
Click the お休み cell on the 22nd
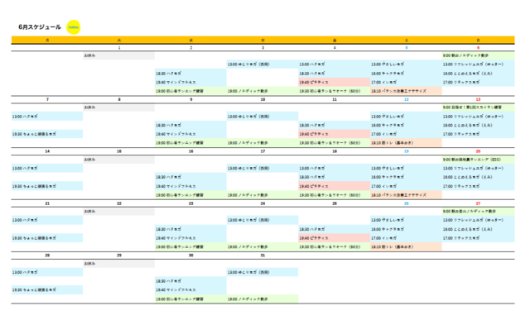click(x=119, y=212)
